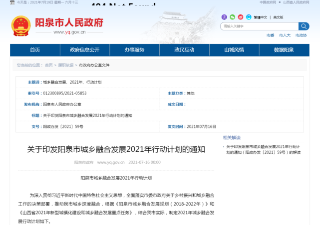Image resolution: width=320 pixels, height=225 pixels.
Task: Open the 政府信息公开 navigation tab
Action: [85, 50]
